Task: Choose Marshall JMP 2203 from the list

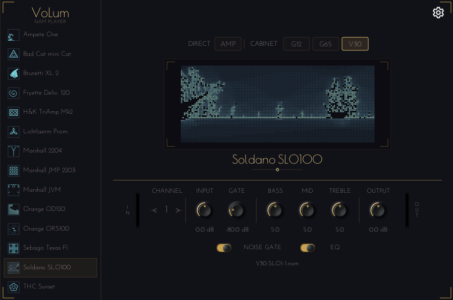Action: (x=50, y=170)
